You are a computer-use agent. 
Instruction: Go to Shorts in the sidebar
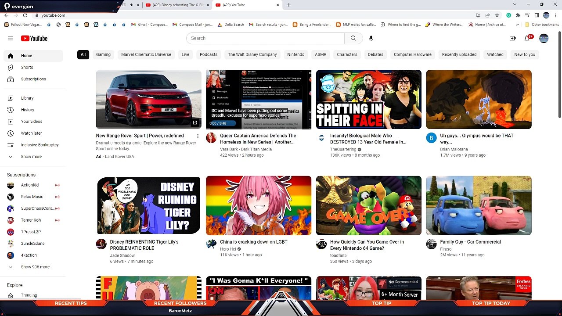coord(33,67)
